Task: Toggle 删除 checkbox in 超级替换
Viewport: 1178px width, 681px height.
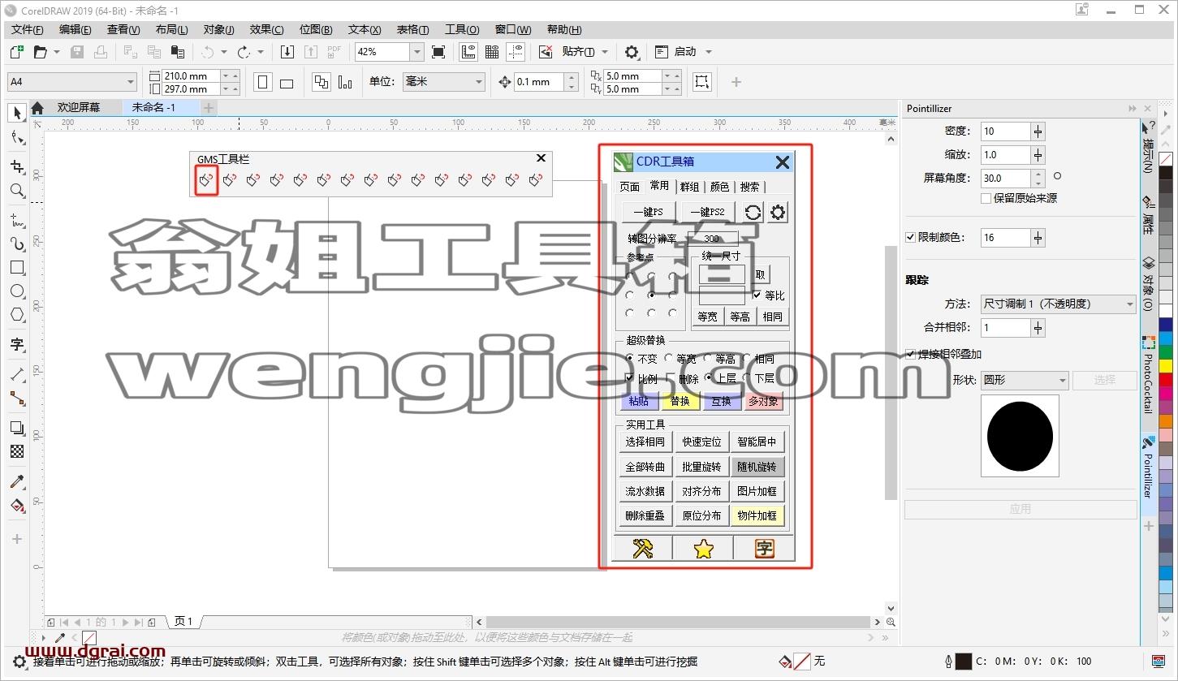Action: (x=671, y=378)
